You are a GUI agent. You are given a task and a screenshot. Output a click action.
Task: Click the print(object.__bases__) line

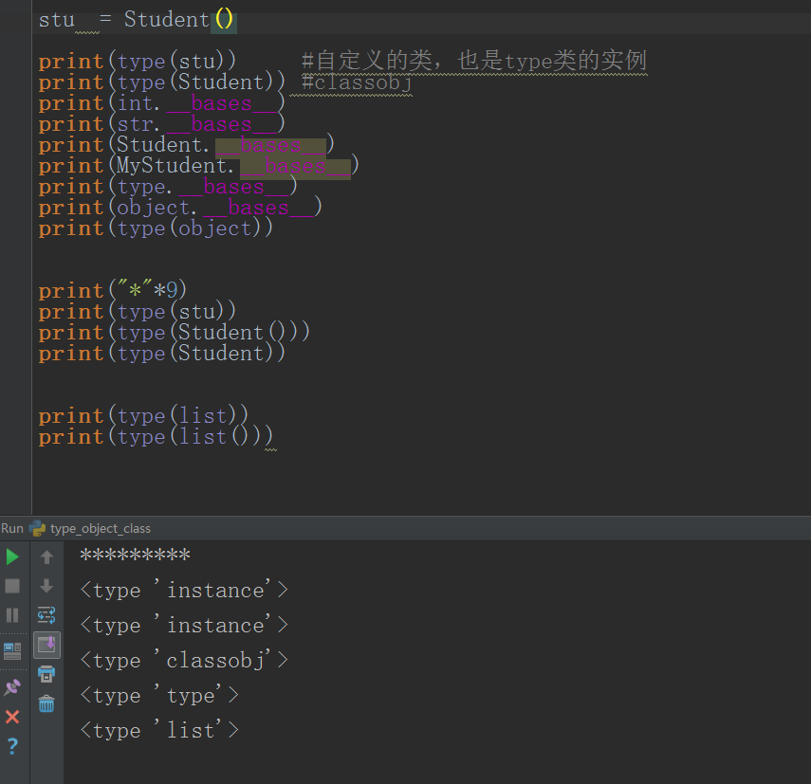pyautogui.click(x=180, y=208)
